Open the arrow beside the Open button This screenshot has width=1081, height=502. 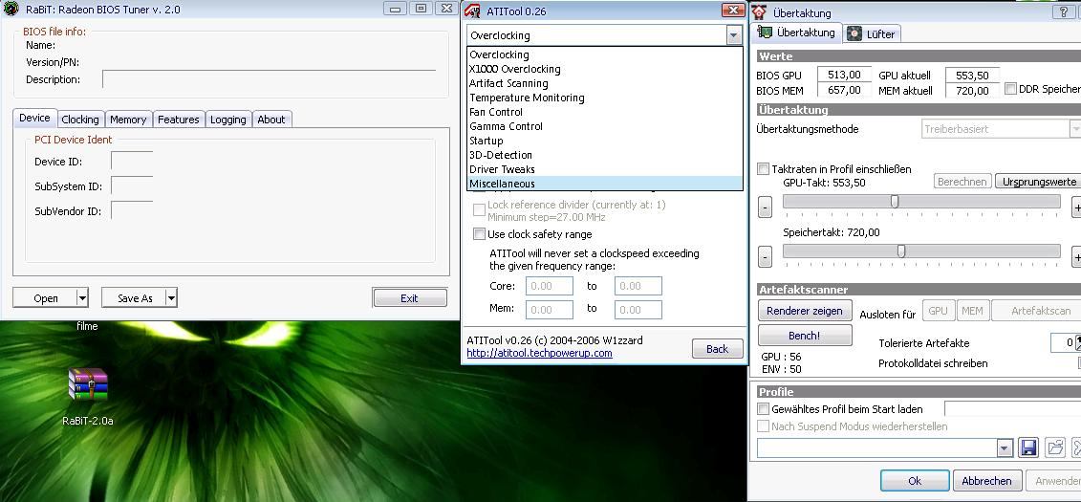tap(83, 298)
